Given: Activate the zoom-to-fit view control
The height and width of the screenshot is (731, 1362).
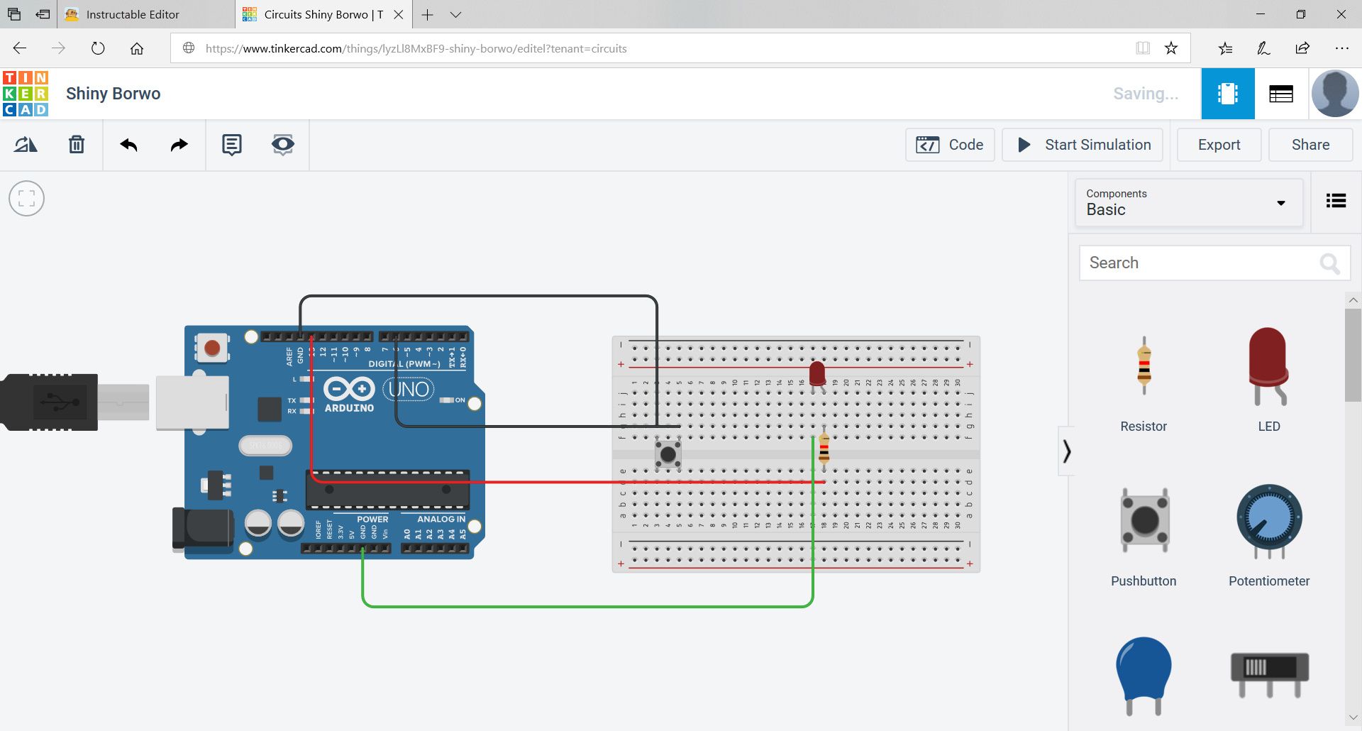Looking at the screenshot, I should coord(26,198).
